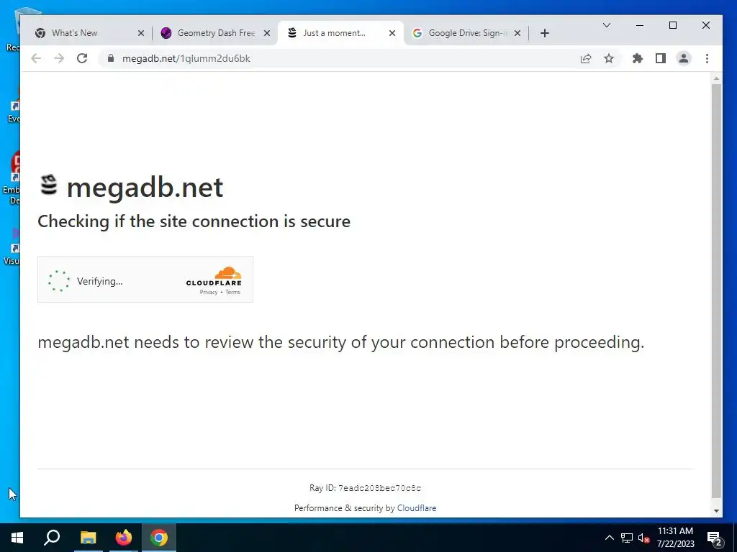Open a new tab with plus button

pyautogui.click(x=544, y=33)
